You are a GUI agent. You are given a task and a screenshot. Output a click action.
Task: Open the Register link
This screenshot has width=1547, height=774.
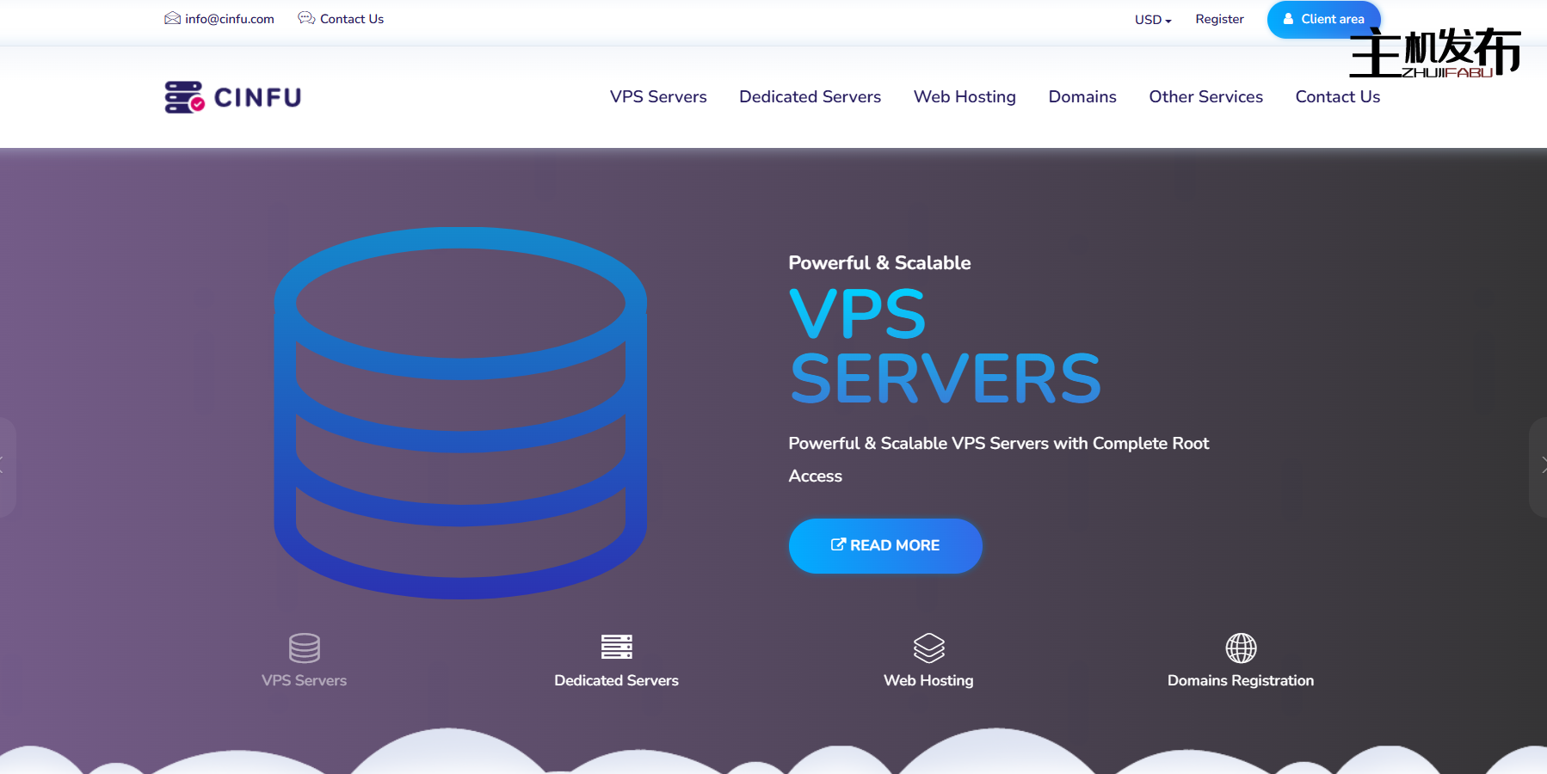pyautogui.click(x=1219, y=19)
